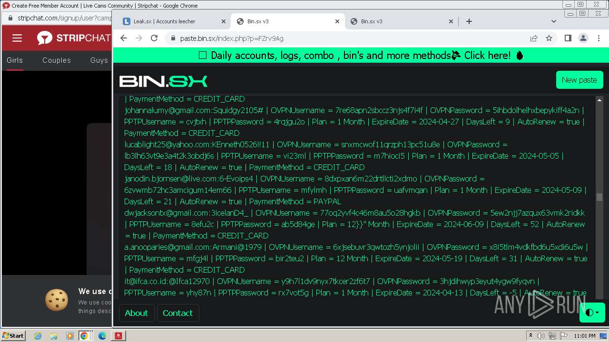Viewport: 609px width, 342px height.
Task: Click the Stripchat logo in background window
Action: point(74,38)
